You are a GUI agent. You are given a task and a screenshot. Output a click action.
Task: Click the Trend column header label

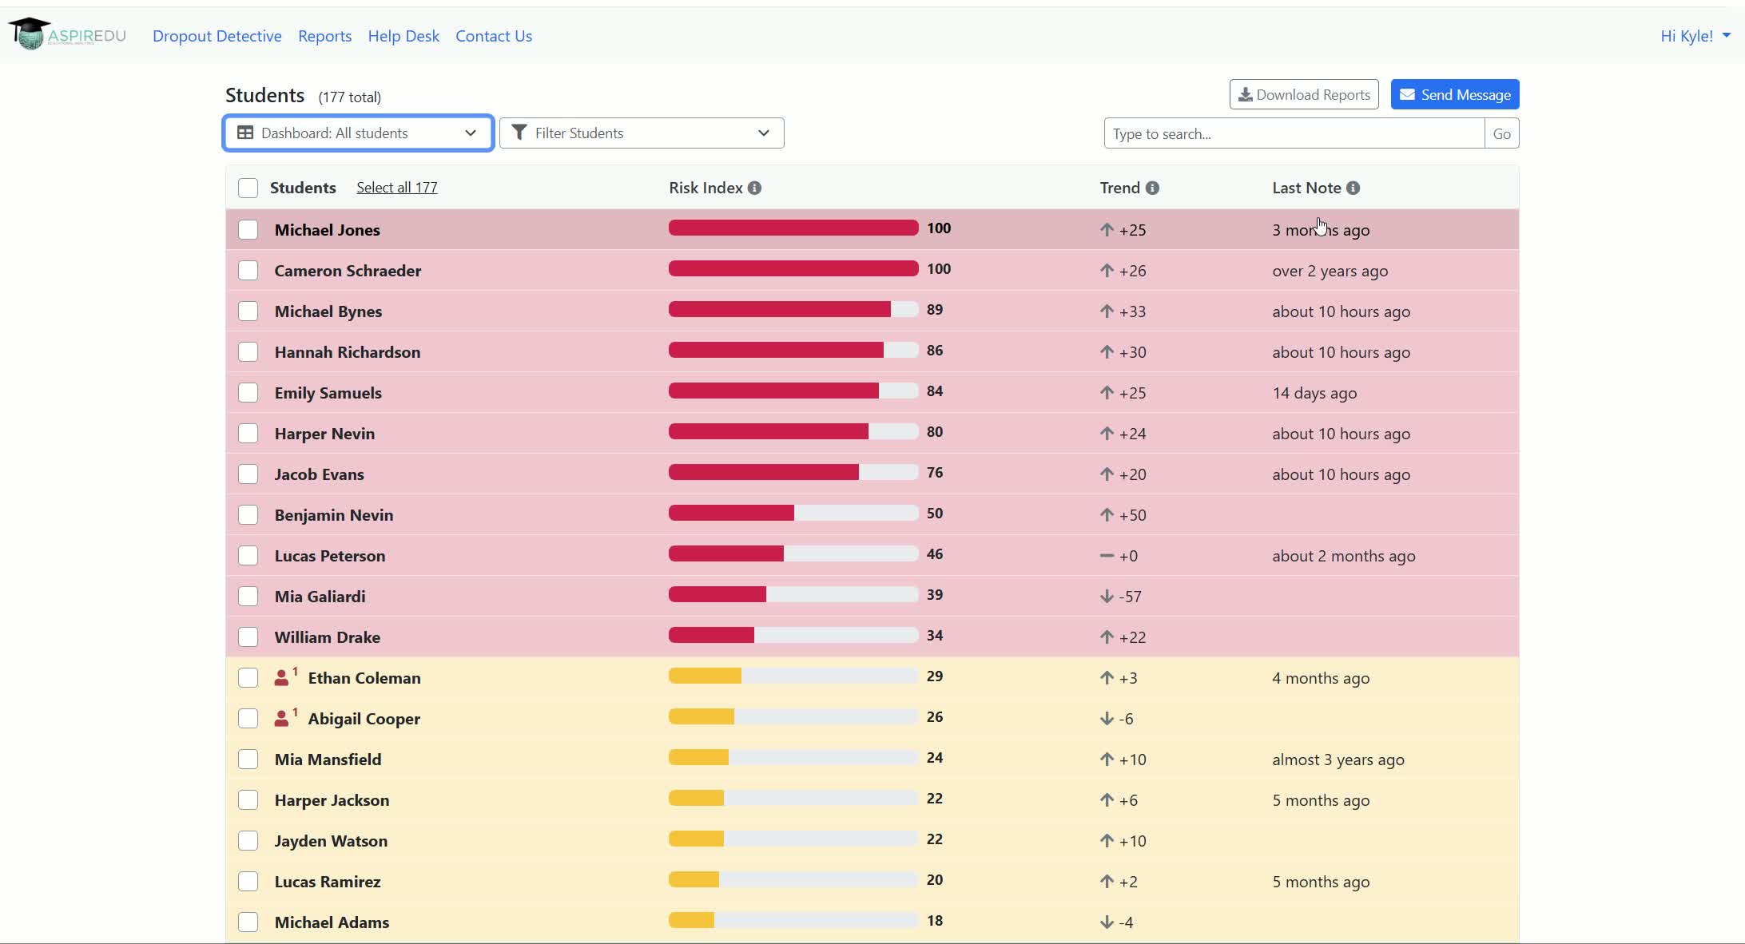(x=1120, y=188)
